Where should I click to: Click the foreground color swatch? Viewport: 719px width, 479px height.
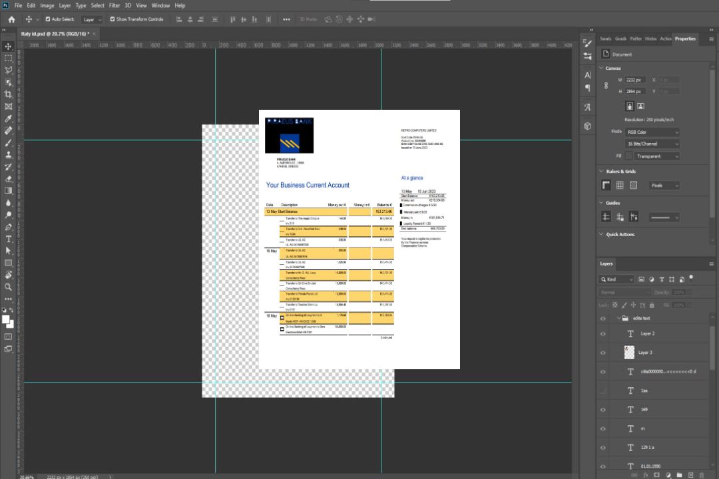click(6, 319)
